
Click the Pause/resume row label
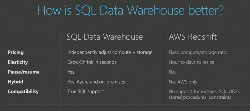[x=23, y=72]
